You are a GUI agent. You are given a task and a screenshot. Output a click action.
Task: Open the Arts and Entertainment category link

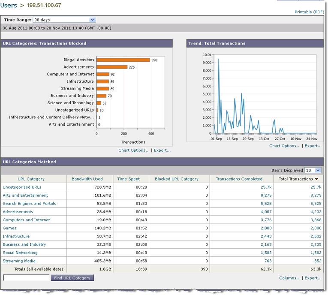click(x=25, y=195)
